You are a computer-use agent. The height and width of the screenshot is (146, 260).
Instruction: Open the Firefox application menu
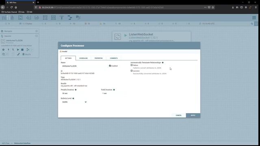pyautogui.click(x=256, y=7)
